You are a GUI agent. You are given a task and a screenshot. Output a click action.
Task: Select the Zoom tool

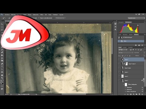coord(2,78)
